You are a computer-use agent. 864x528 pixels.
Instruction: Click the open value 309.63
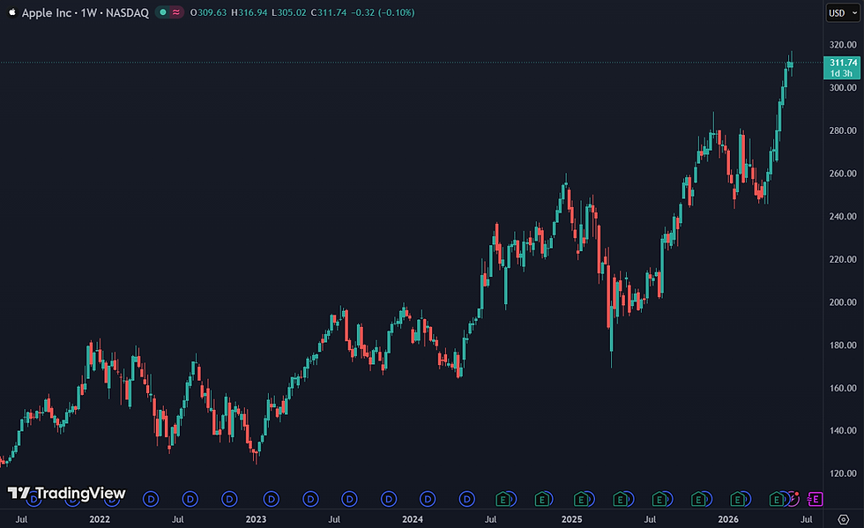coord(212,12)
